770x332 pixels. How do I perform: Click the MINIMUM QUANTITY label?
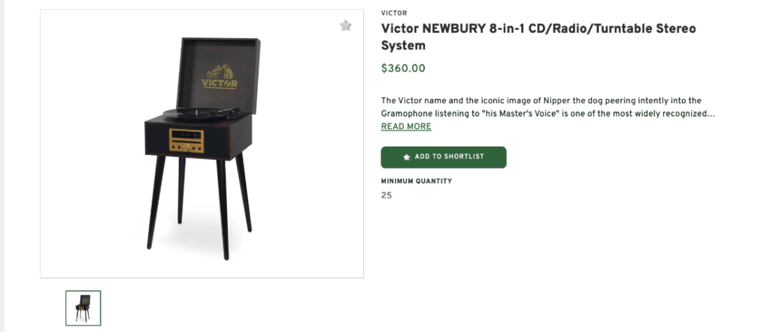[x=417, y=181]
